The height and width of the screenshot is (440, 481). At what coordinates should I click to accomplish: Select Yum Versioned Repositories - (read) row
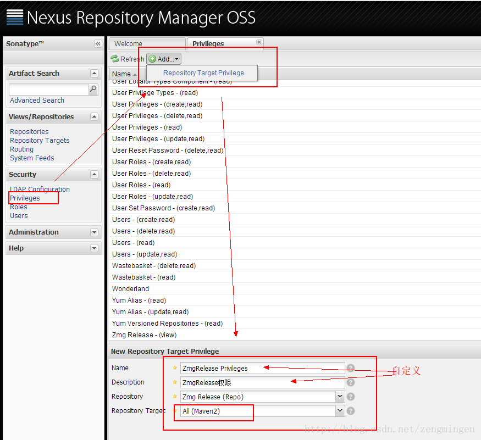295,323
